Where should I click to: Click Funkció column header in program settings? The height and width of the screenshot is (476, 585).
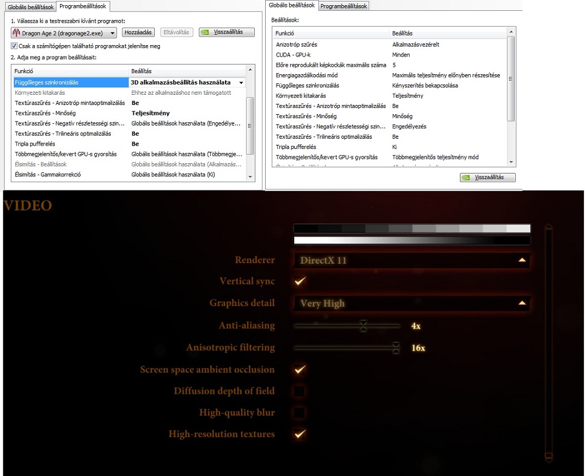click(70, 71)
